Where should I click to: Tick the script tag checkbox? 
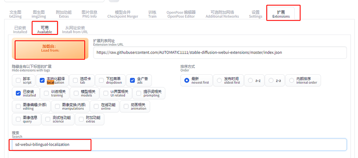click(x=18, y=80)
